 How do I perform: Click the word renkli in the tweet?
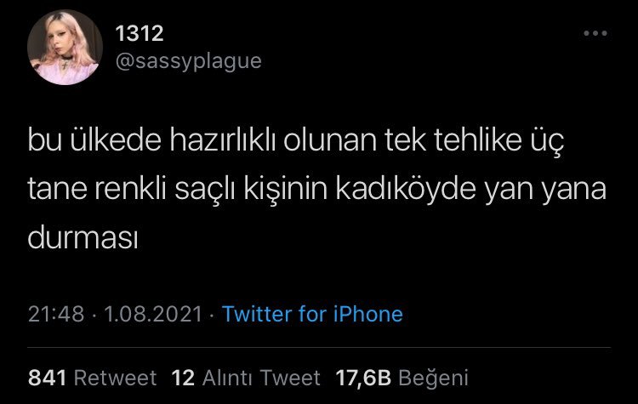[131, 189]
